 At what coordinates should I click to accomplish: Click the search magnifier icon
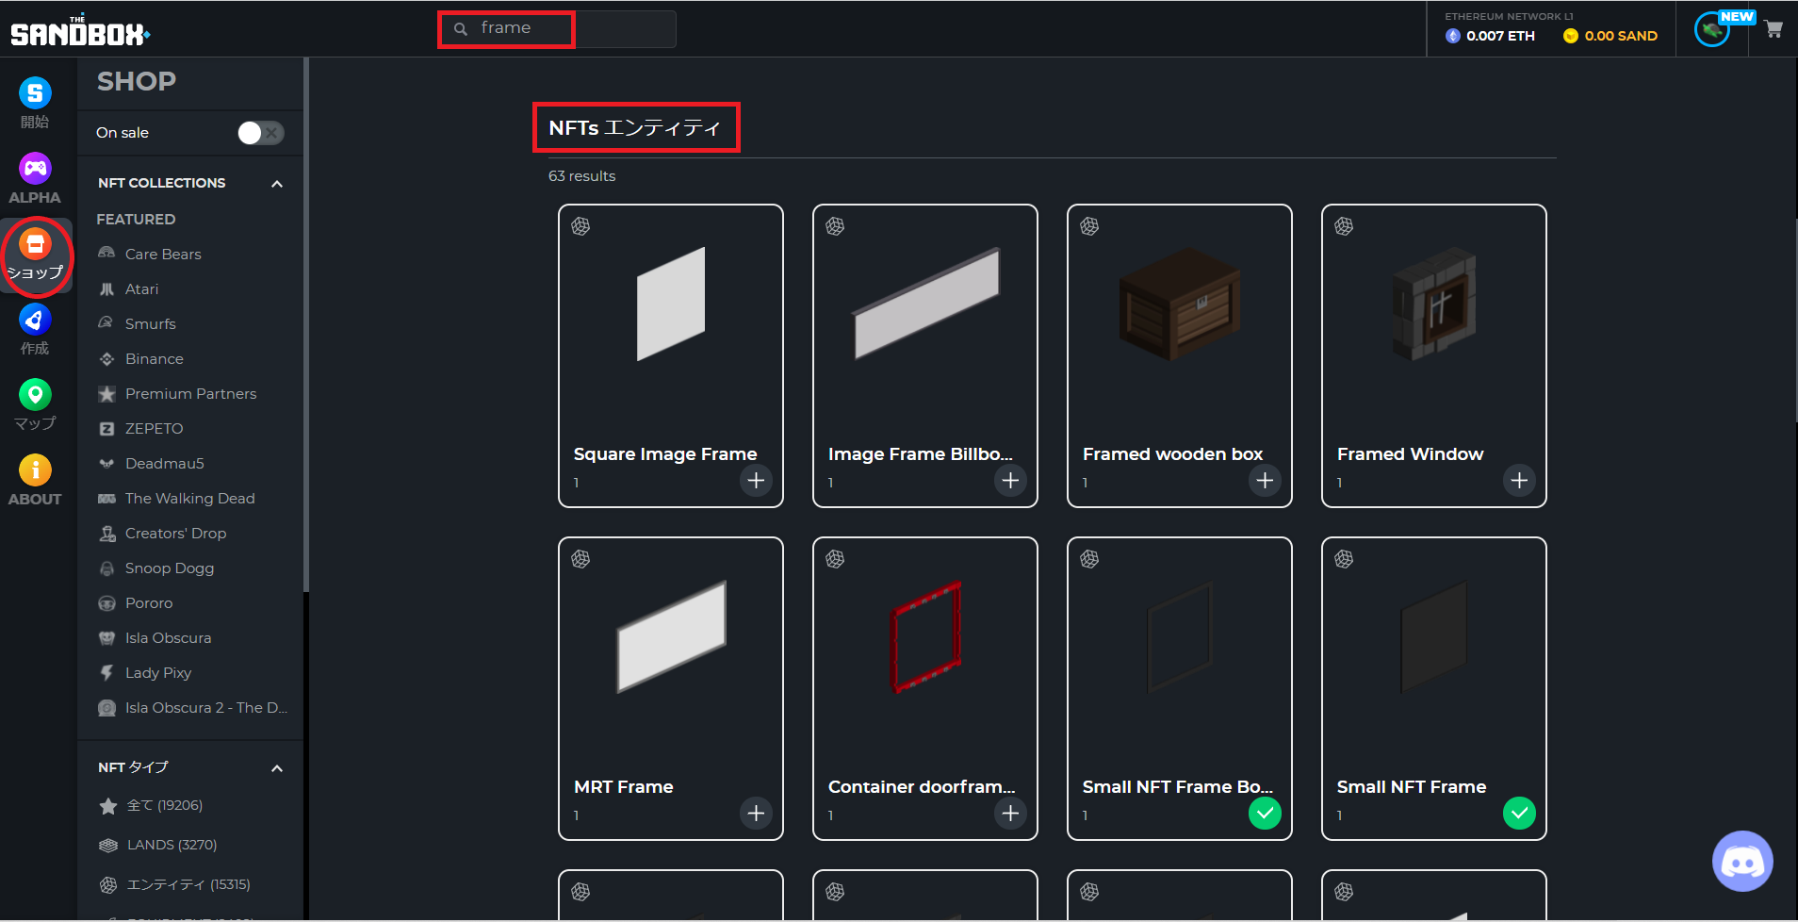[461, 29]
